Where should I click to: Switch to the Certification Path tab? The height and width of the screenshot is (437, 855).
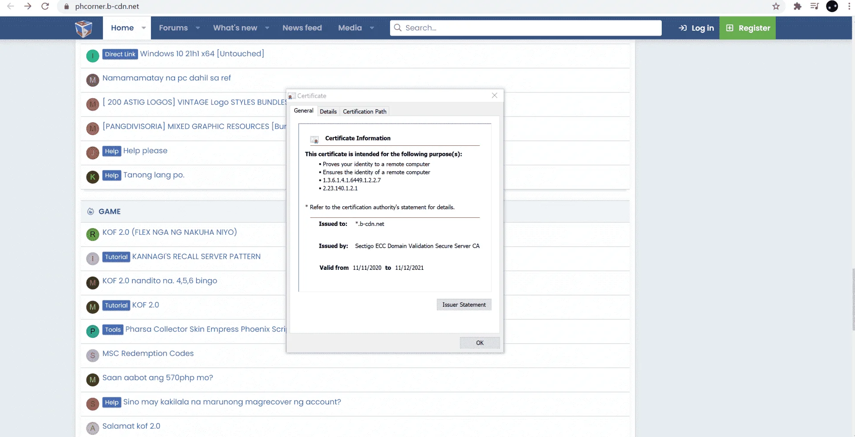coord(365,112)
